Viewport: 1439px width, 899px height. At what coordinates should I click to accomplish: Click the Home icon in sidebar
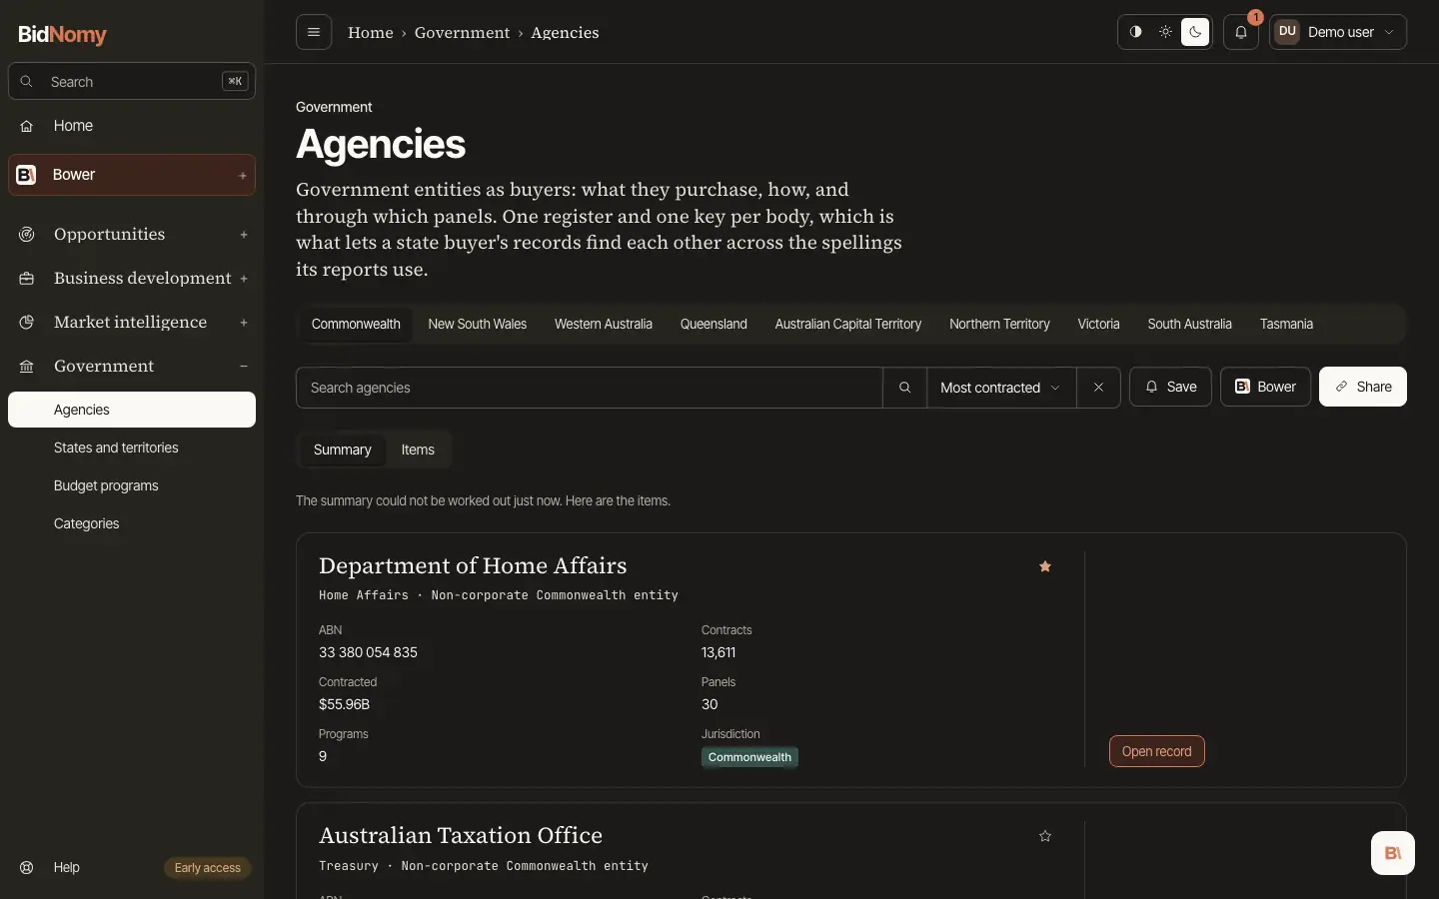point(27,126)
